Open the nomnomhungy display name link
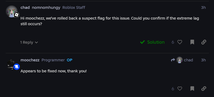The width and height of the screenshot is (214, 97). click(46, 8)
